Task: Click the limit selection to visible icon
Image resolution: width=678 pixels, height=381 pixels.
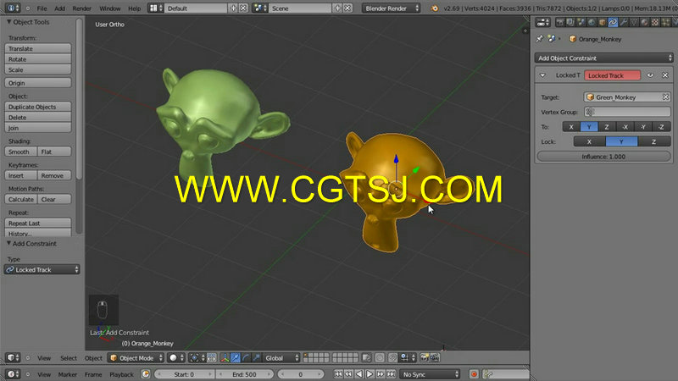Action: [211, 357]
